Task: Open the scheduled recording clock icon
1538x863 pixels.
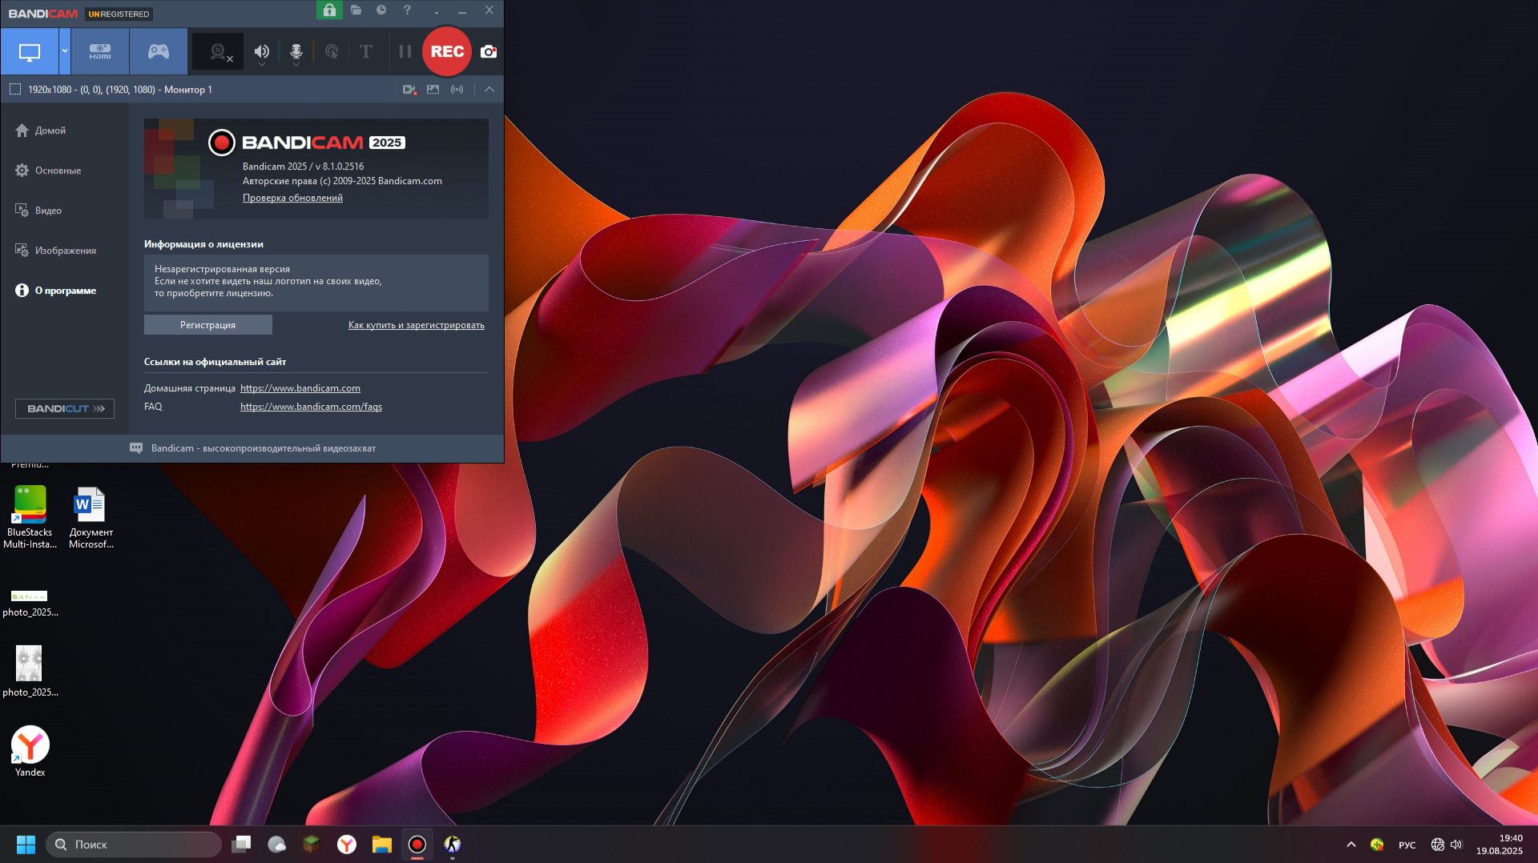Action: click(381, 10)
